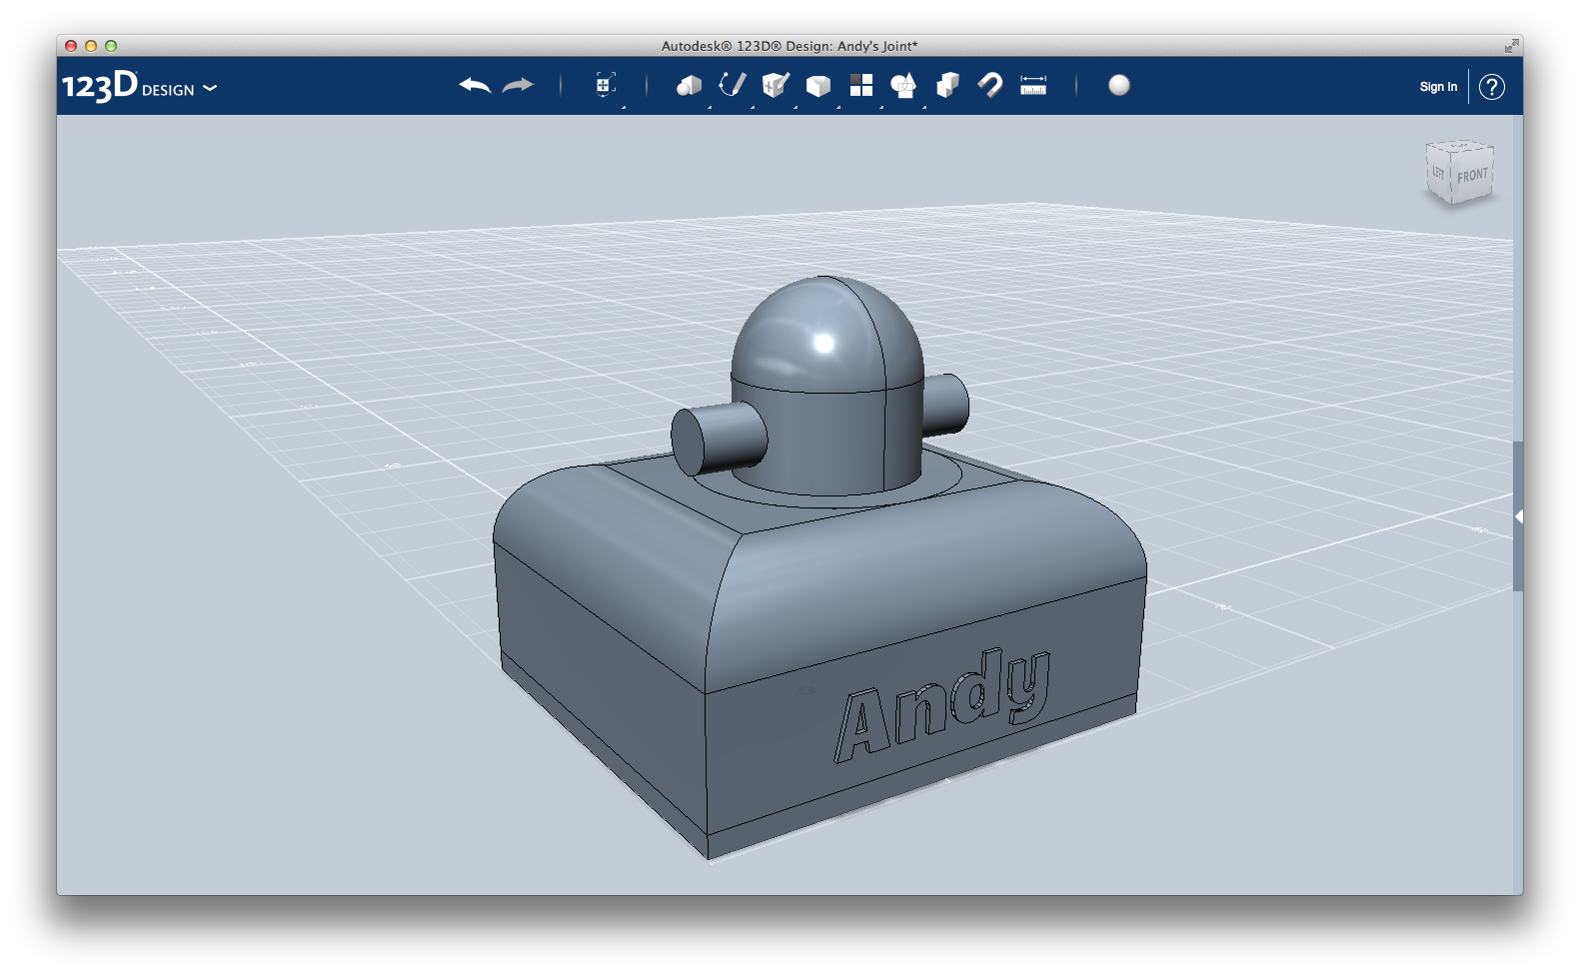
Task: Click Sign In
Action: 1438,87
